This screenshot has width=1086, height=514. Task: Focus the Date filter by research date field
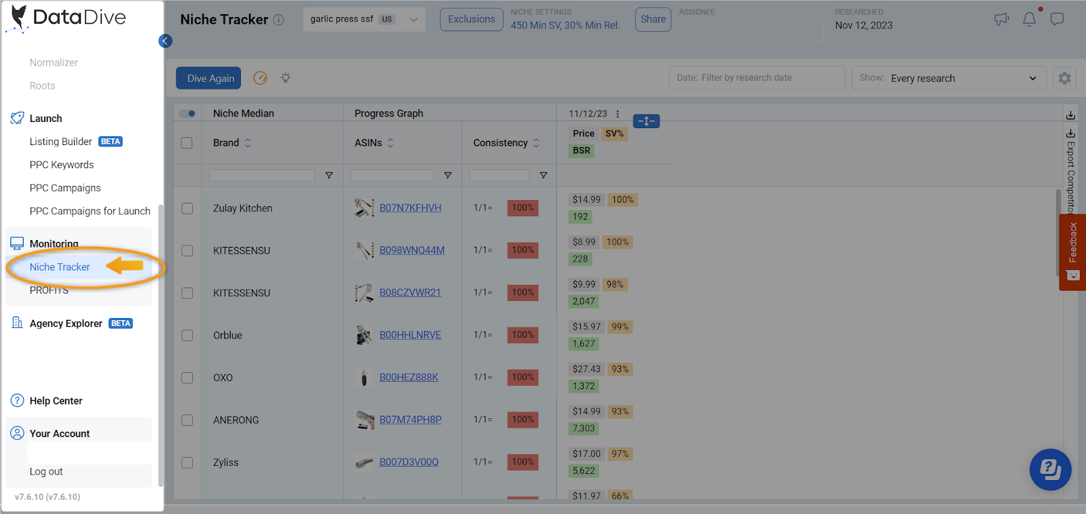757,78
